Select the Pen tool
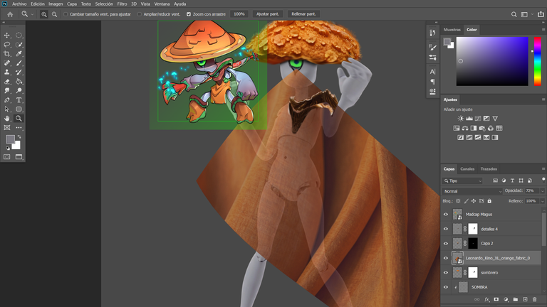 [x=7, y=100]
